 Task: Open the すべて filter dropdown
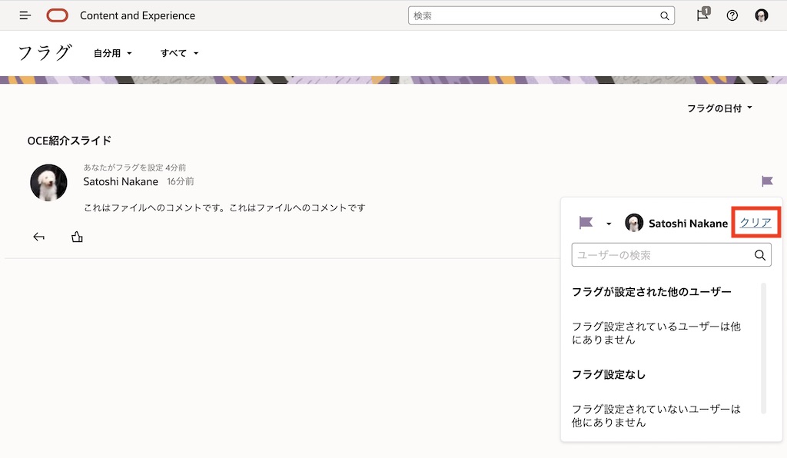[x=179, y=53]
